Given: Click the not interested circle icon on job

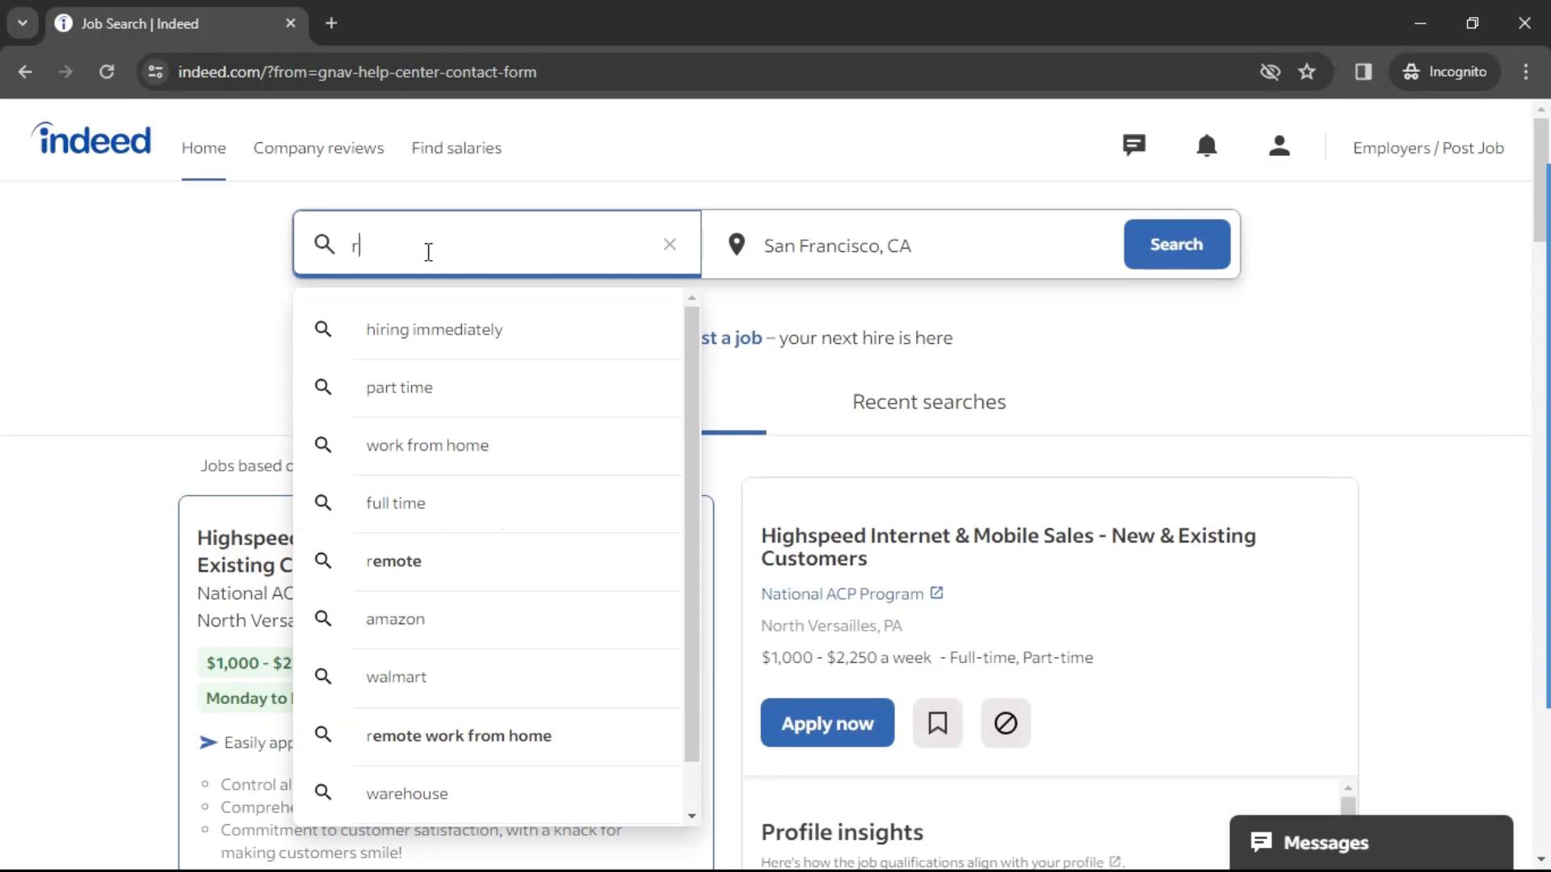Looking at the screenshot, I should pos(1006,723).
